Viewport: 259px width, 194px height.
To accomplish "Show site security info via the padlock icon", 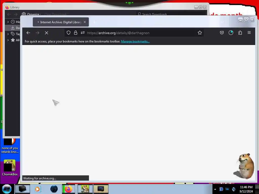I will click(x=76, y=33).
